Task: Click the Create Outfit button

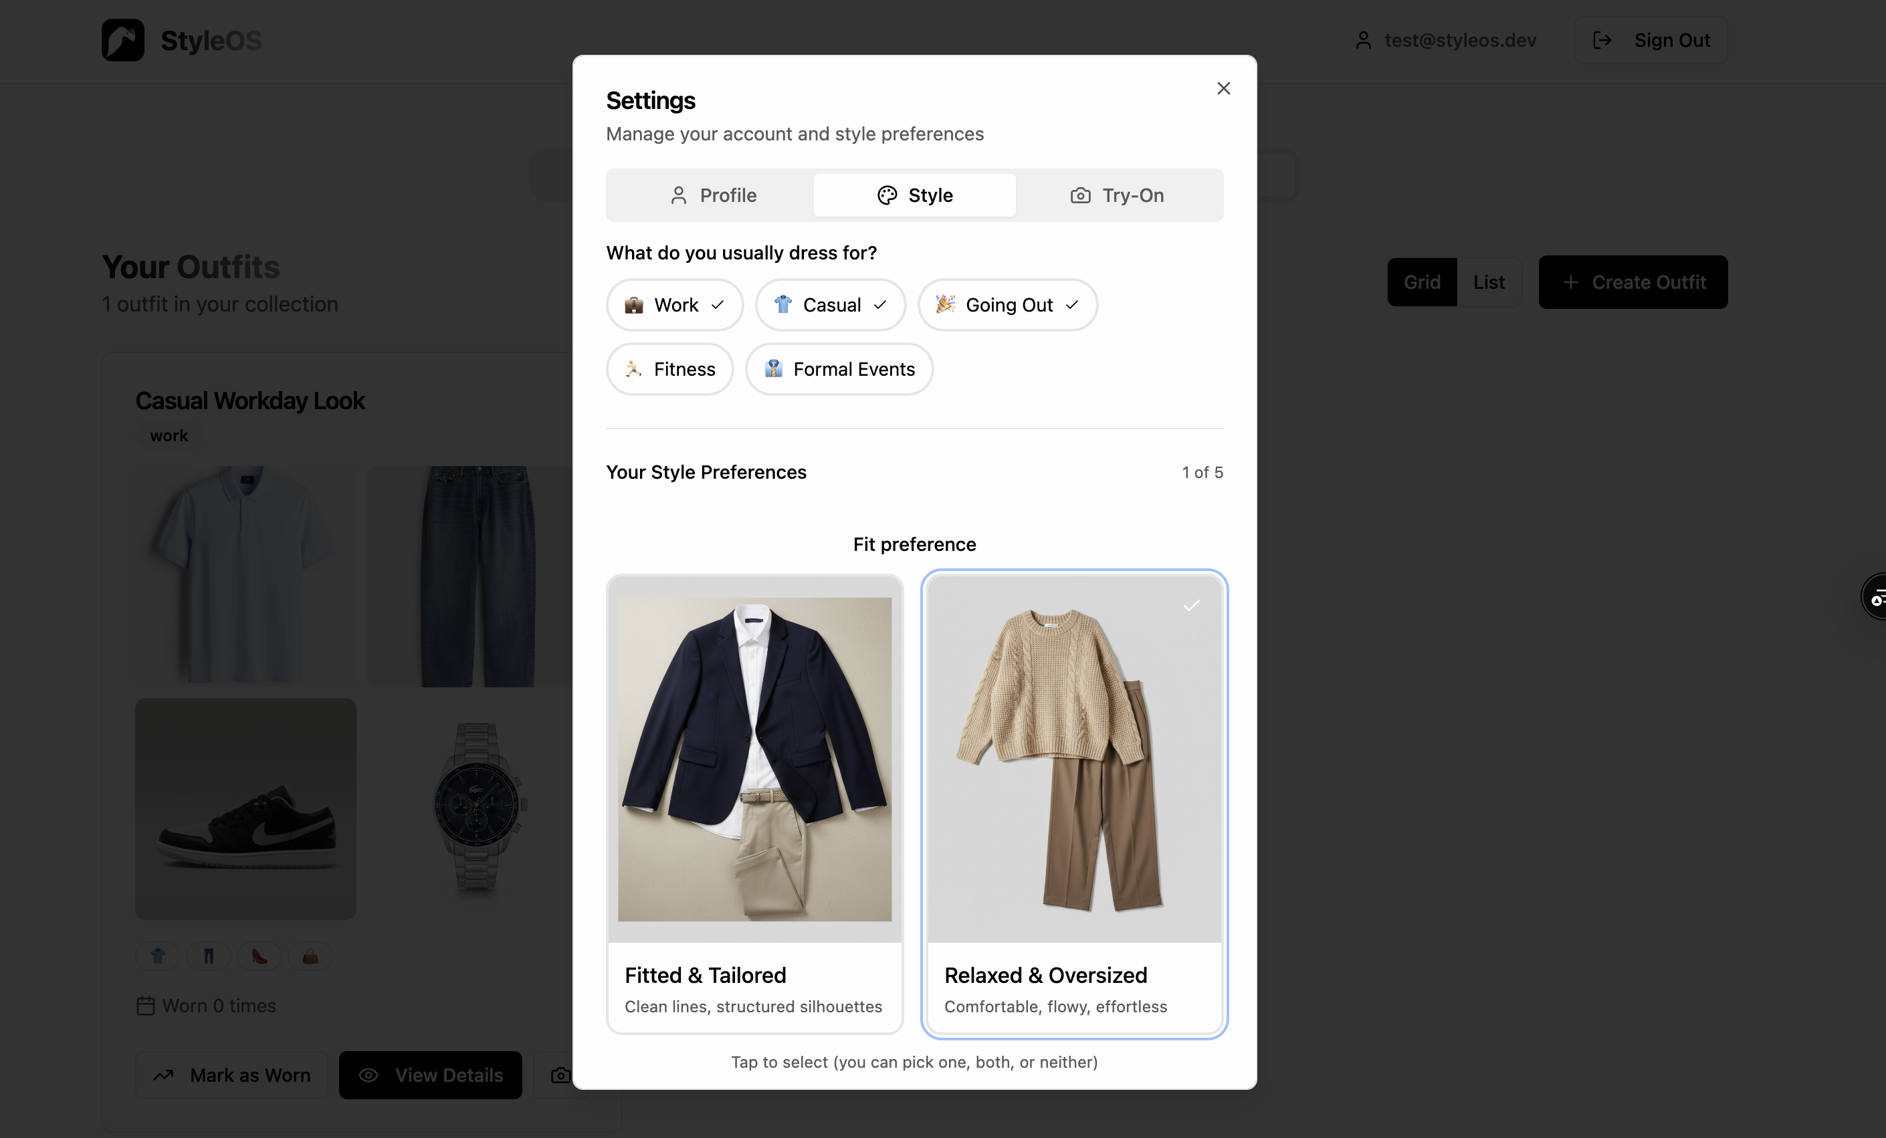Action: (x=1633, y=282)
